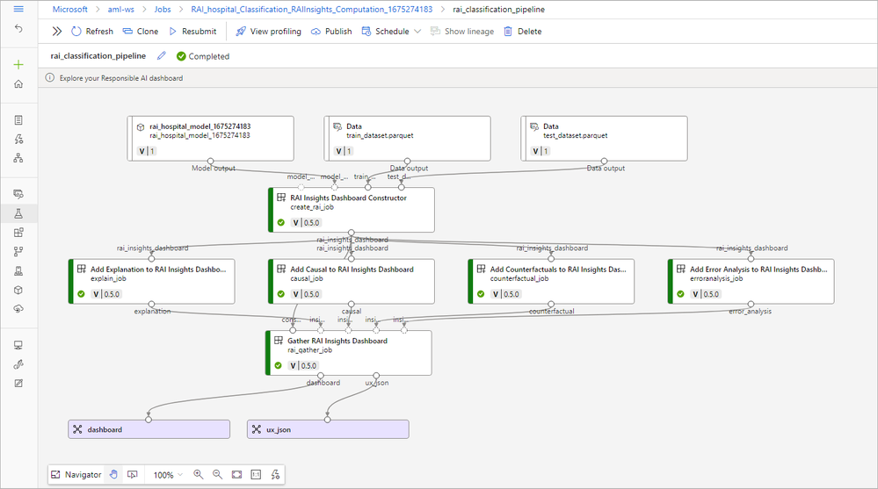This screenshot has height=489, width=878.
Task: Click the counterfactual output port
Action: 551,304
